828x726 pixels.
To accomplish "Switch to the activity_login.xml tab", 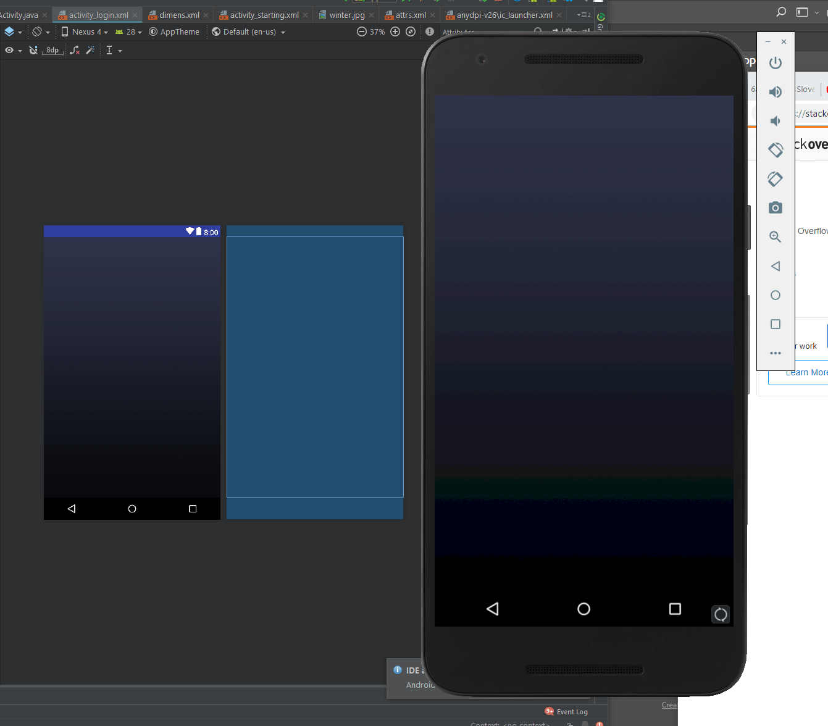I will (98, 15).
